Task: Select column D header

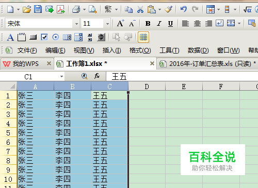Action: (x=147, y=87)
